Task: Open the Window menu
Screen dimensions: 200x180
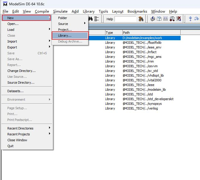Action: pos(158,11)
